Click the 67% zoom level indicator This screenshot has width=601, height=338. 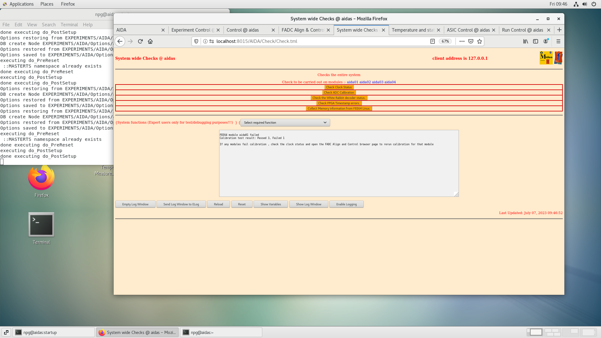[x=445, y=41]
